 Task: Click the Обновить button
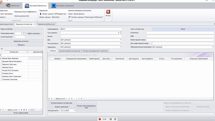tap(21, 45)
